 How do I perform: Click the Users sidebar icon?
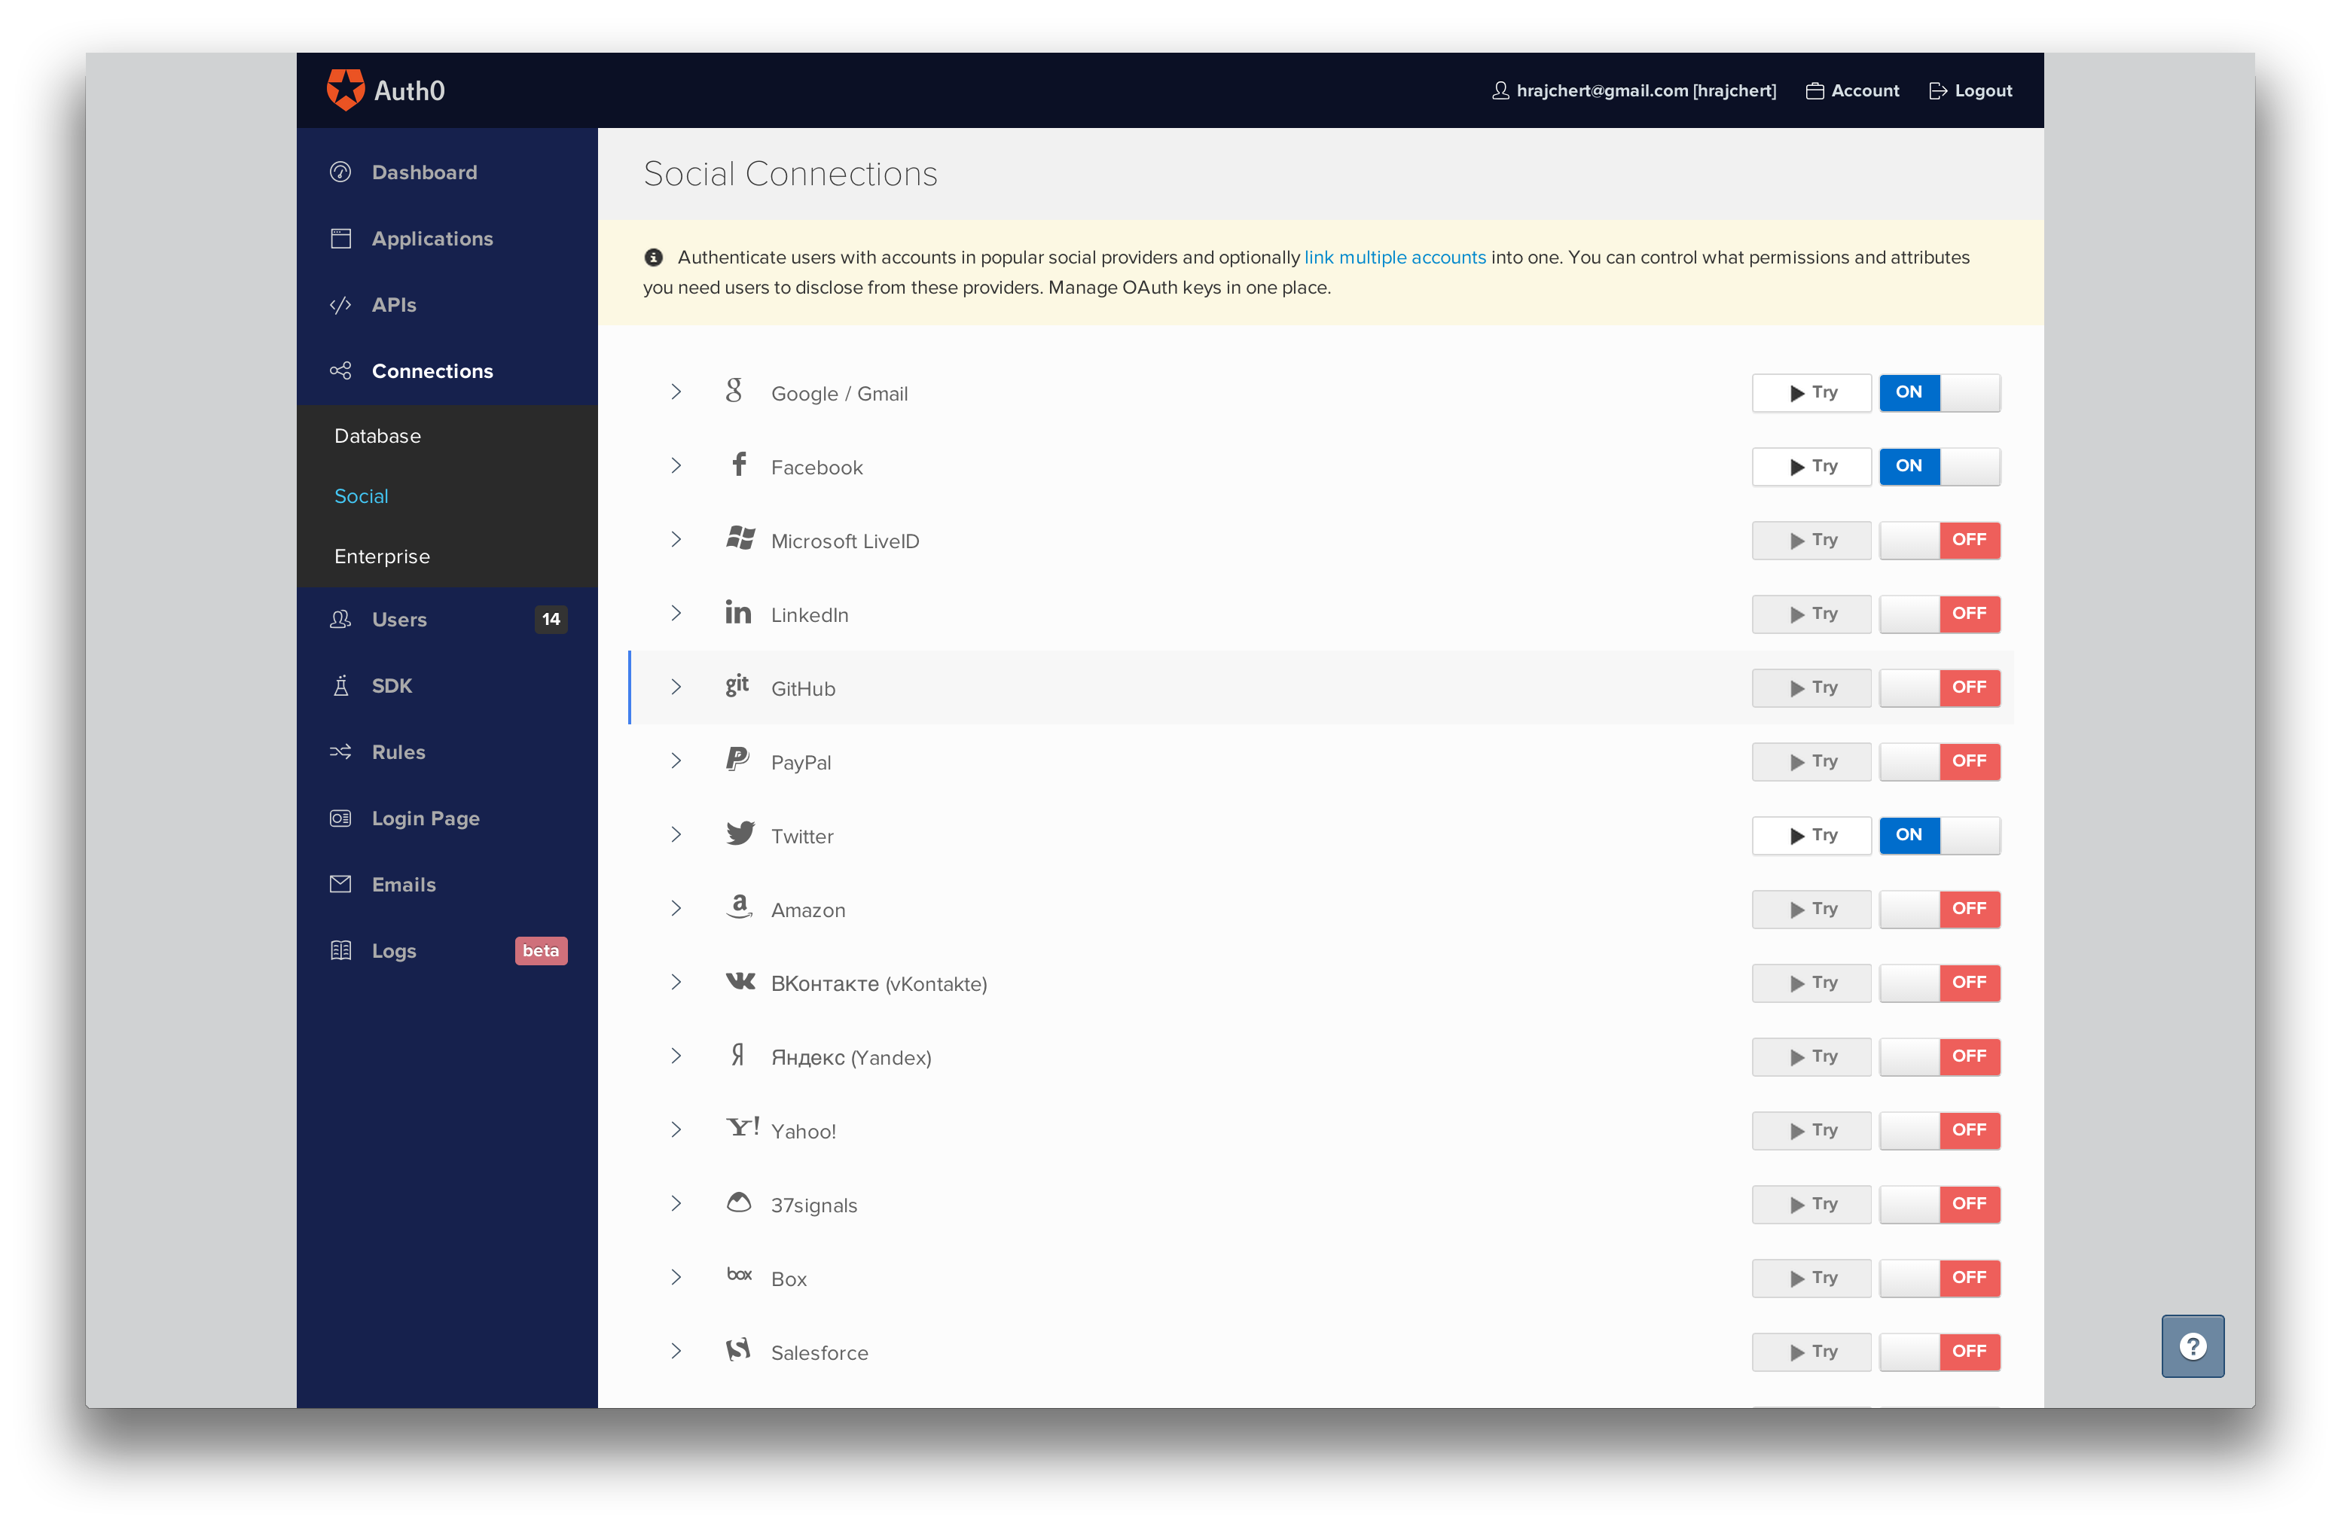pyautogui.click(x=341, y=617)
